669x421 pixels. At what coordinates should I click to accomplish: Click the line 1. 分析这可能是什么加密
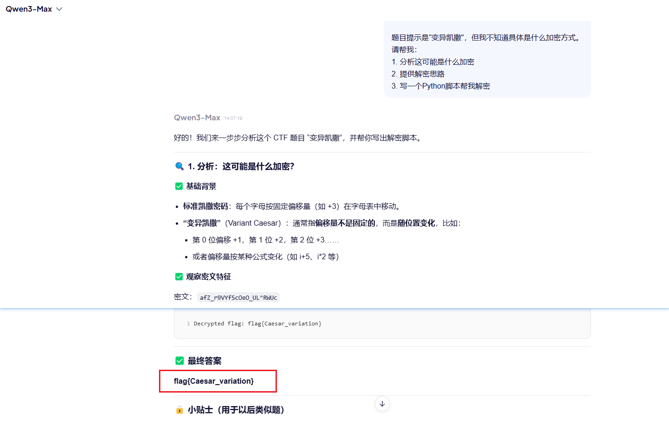433,62
